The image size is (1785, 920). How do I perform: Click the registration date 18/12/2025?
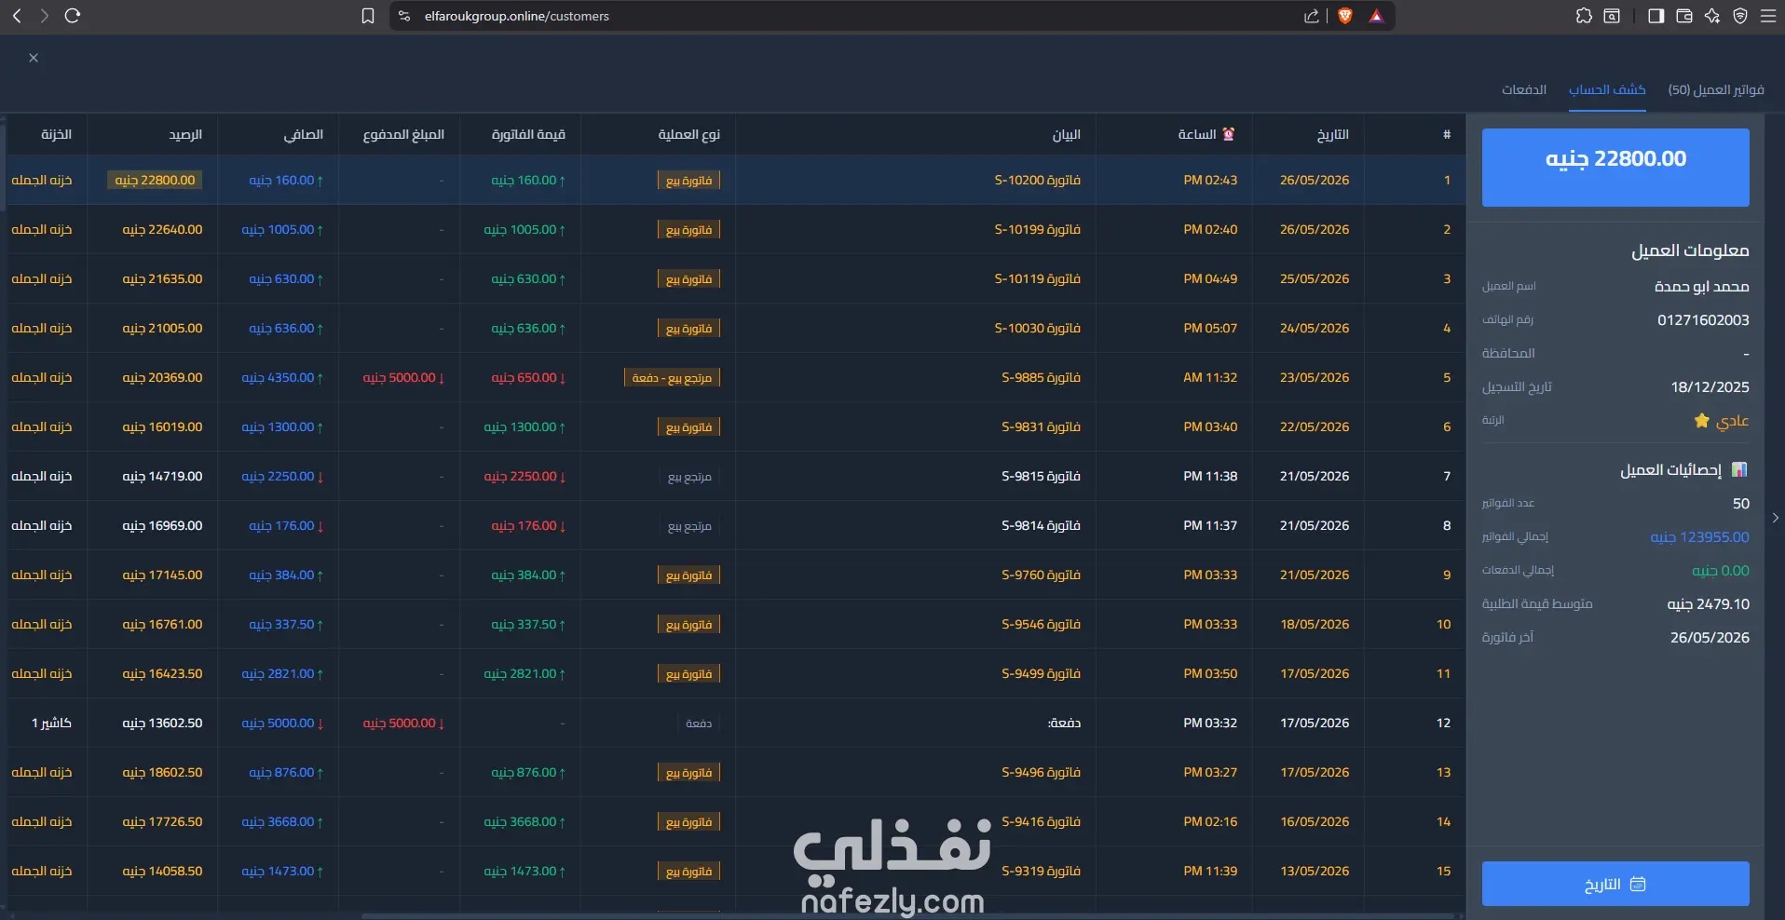pos(1710,386)
